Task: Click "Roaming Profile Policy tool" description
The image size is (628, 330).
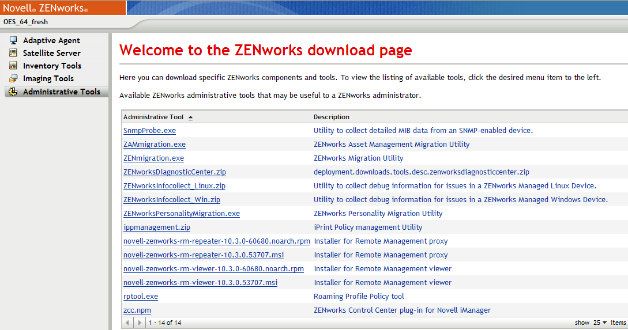Action: click(359, 297)
